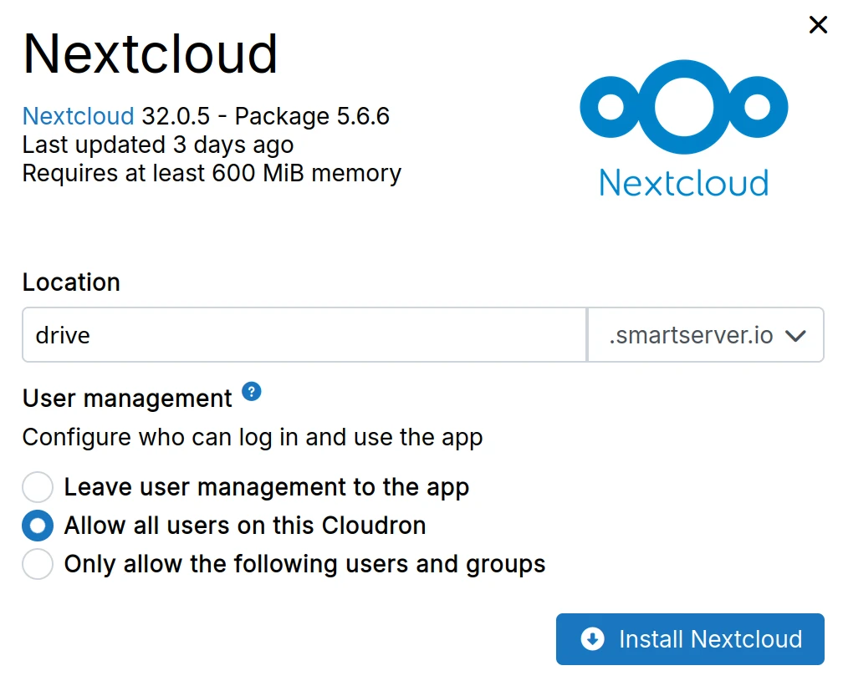Click the download arrow icon on Install button
Viewport: 843px width, 686px height.
click(x=592, y=640)
